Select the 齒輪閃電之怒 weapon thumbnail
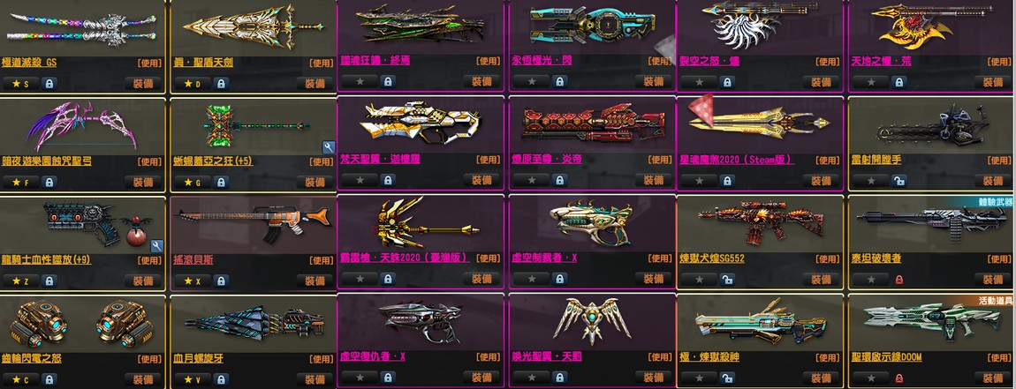 81,325
